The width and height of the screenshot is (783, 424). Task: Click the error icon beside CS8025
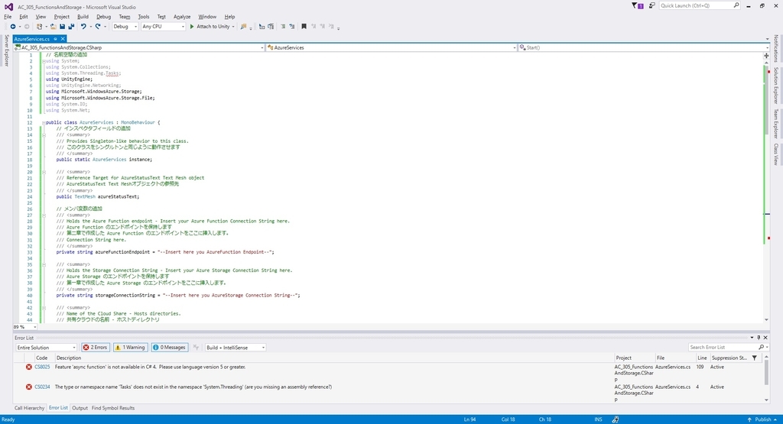[29, 367]
